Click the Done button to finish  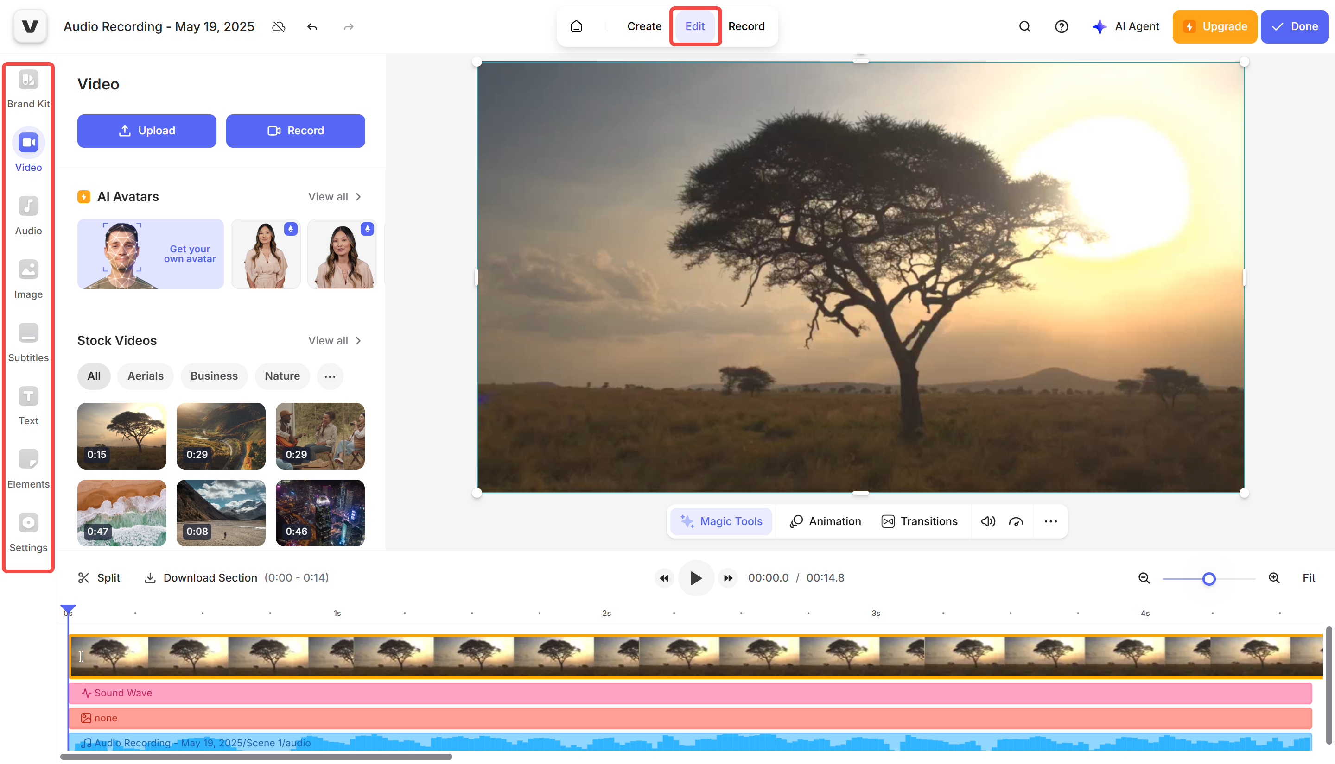(x=1295, y=26)
